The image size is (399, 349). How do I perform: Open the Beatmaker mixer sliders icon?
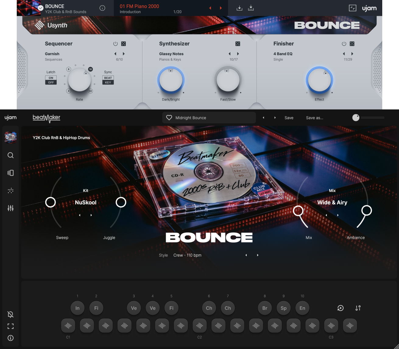11,208
